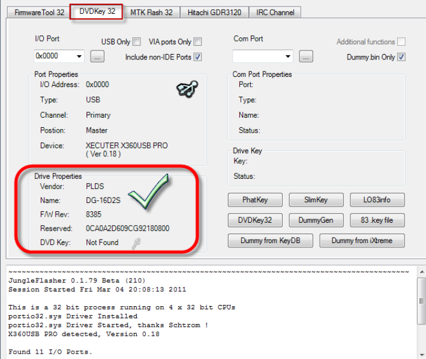Click the Reserved value 0CA0A2D609CG92180800
This screenshot has height=359, width=426.
pos(127,228)
